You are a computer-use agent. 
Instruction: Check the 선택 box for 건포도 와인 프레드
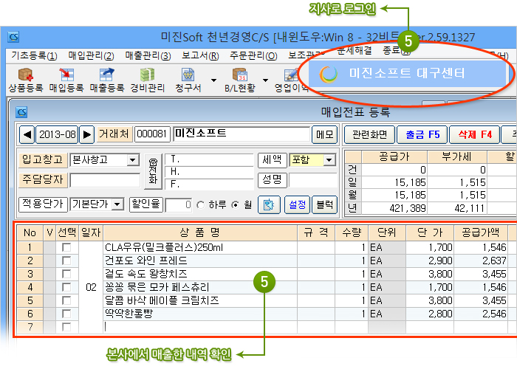pyautogui.click(x=66, y=261)
